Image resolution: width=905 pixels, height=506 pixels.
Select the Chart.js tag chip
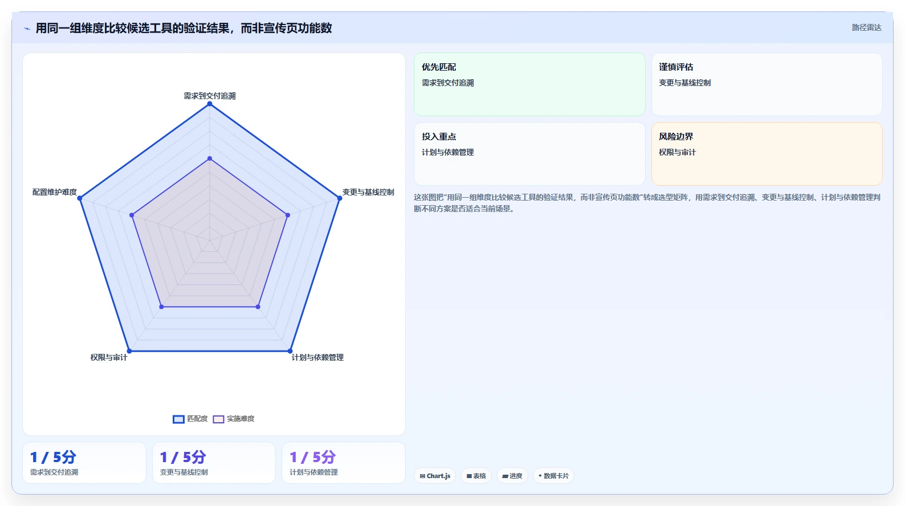point(435,476)
